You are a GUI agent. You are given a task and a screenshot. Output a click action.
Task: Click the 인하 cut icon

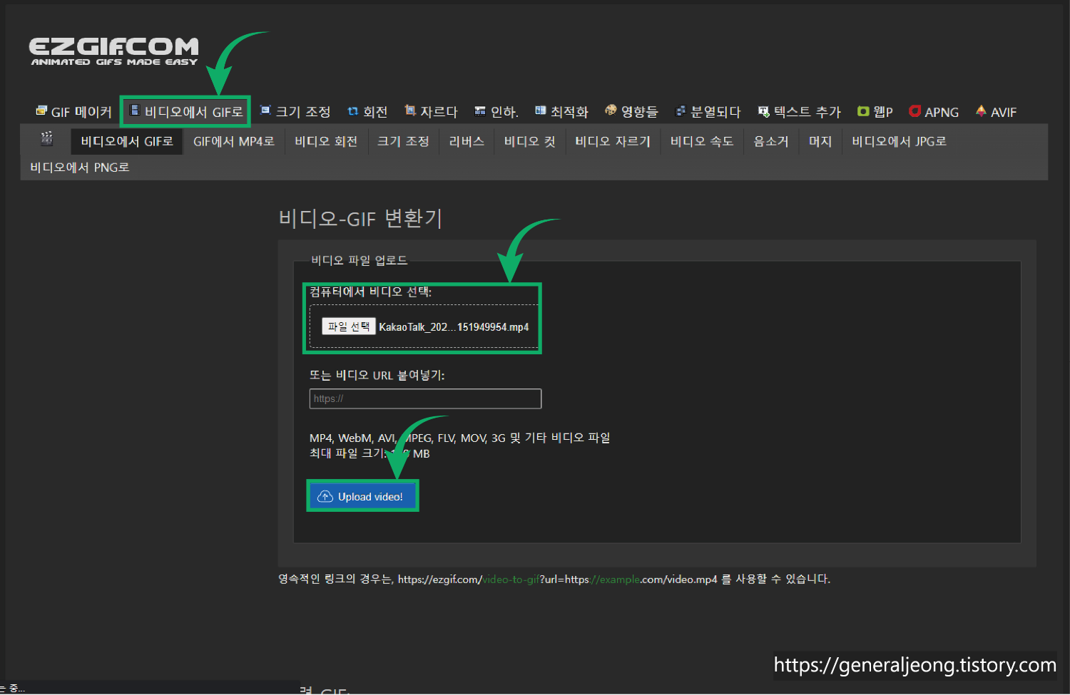coord(480,111)
